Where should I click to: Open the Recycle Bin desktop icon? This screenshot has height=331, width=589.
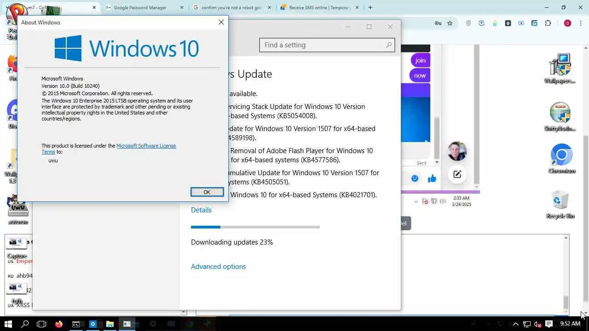(560, 205)
